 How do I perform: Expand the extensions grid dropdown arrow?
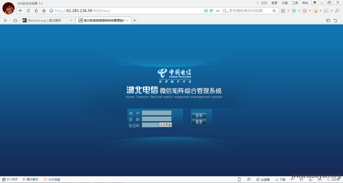click(288, 11)
